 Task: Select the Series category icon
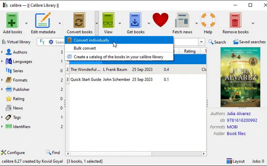tap(8, 71)
